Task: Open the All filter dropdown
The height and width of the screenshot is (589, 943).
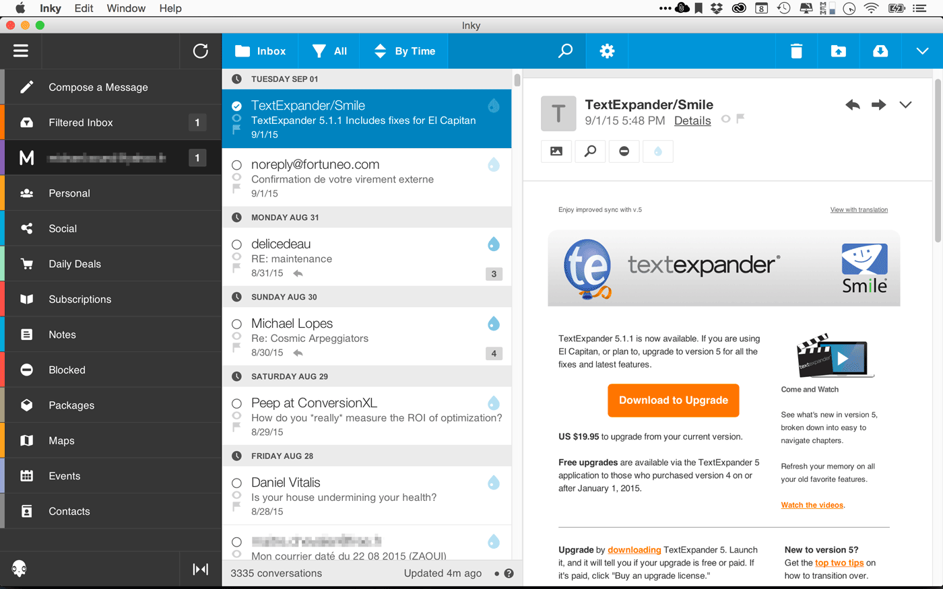Action: (x=330, y=51)
